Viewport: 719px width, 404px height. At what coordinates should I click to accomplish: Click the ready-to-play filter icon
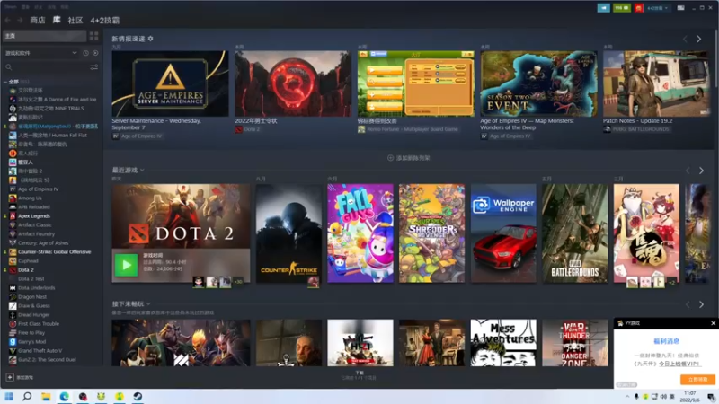pyautogui.click(x=95, y=53)
